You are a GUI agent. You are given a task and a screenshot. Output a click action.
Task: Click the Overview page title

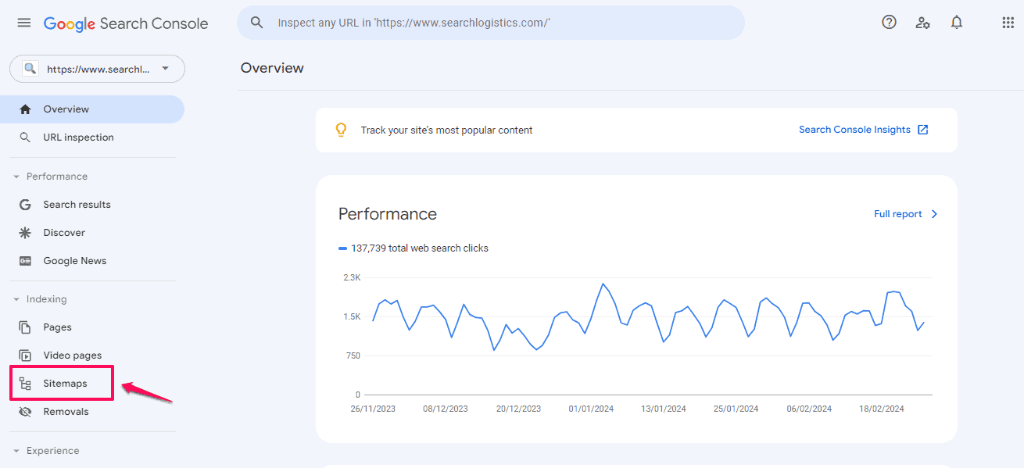(272, 68)
